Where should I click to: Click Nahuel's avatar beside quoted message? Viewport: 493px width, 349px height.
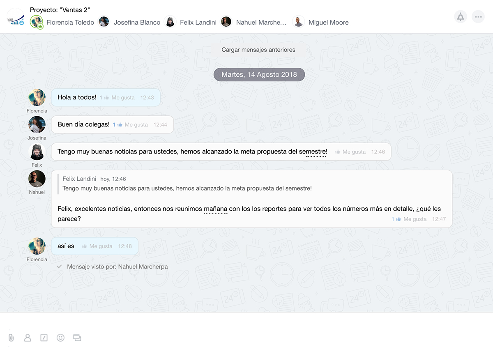(x=37, y=179)
